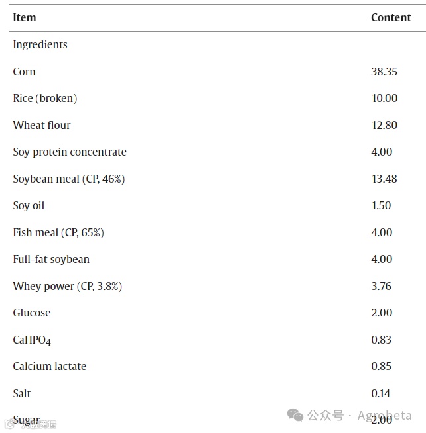Click Soybean meal (CP, 46%) label
The height and width of the screenshot is (433, 426).
pyautogui.click(x=69, y=179)
